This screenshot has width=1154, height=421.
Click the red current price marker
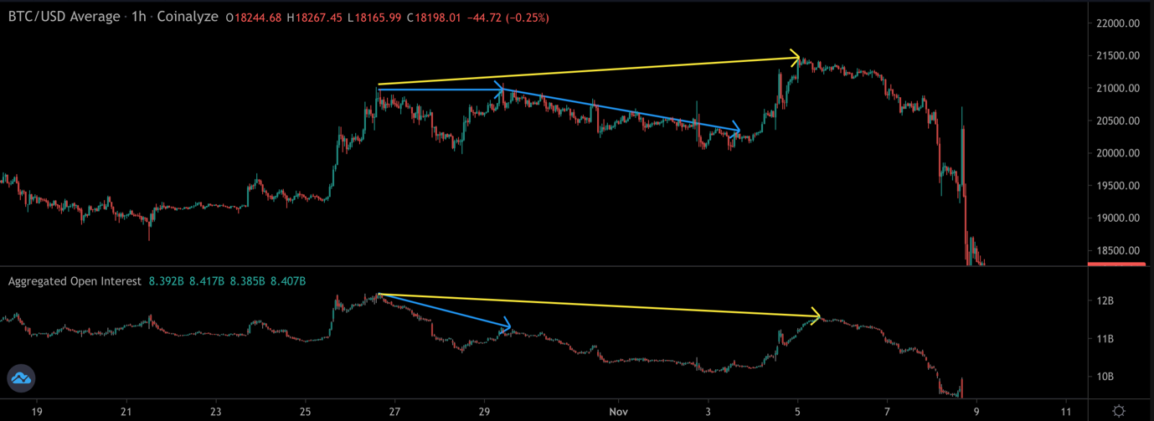tap(1115, 264)
